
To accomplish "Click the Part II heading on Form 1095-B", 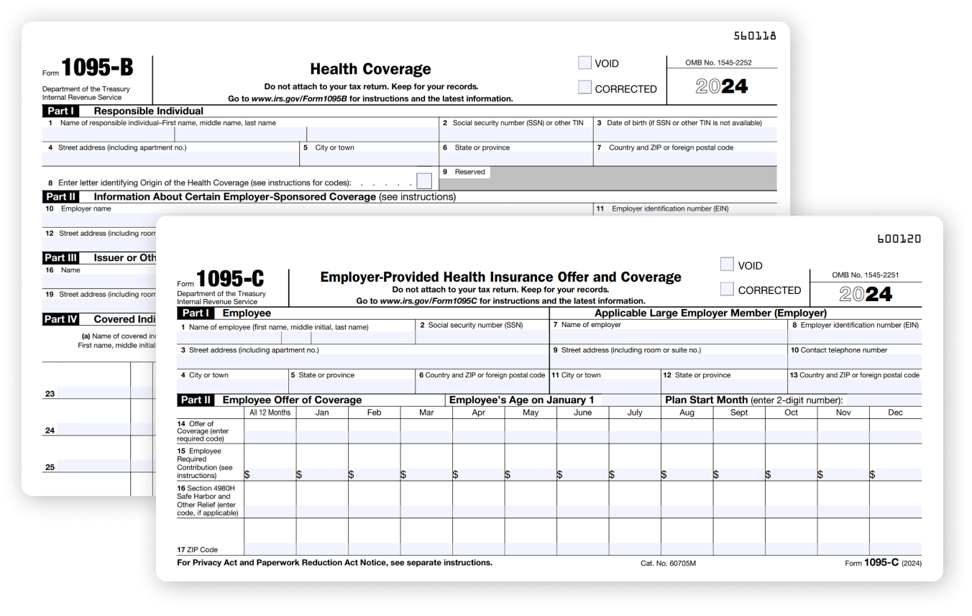I will pyautogui.click(x=60, y=196).
